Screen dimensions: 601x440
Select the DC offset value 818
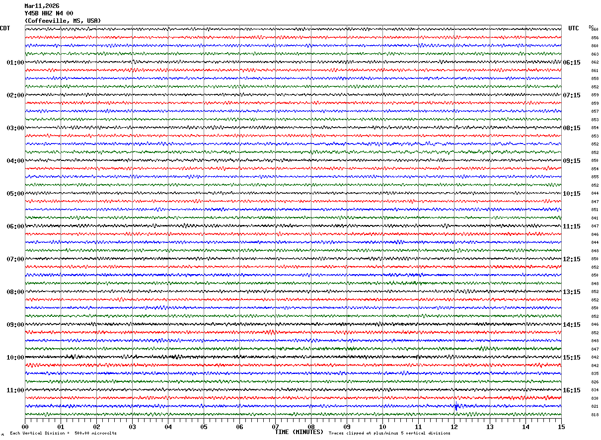coord(595,415)
